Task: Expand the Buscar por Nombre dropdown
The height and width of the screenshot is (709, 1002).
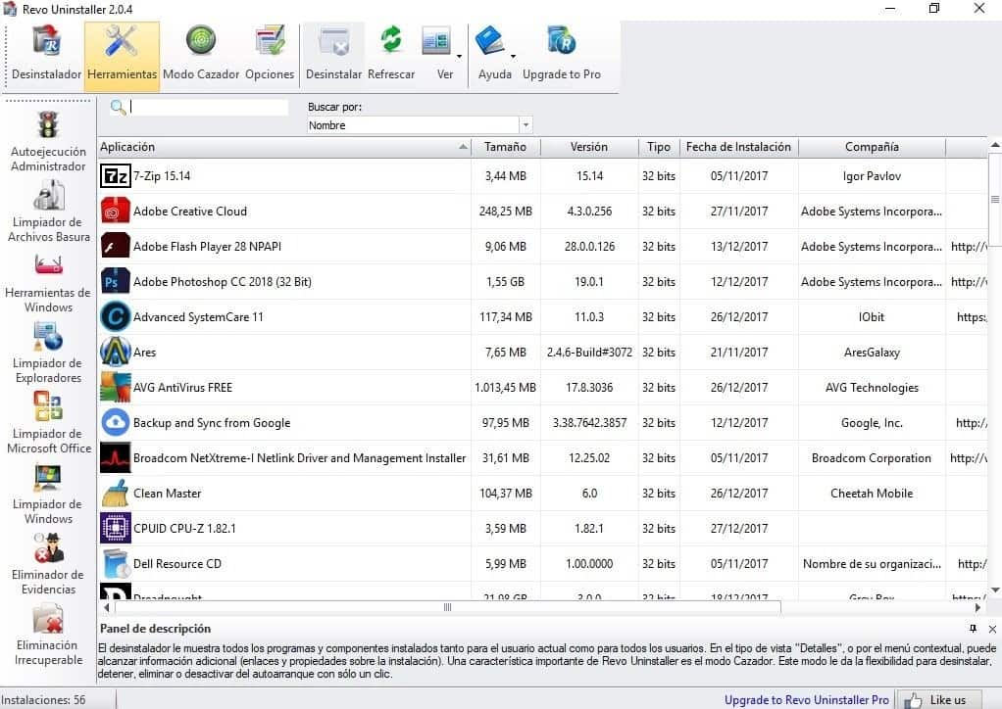Action: pyautogui.click(x=526, y=125)
